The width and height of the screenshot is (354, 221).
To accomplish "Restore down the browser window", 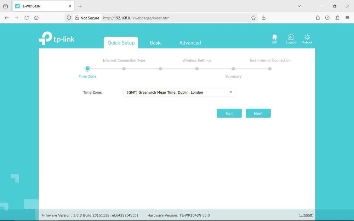I will pyautogui.click(x=335, y=6).
